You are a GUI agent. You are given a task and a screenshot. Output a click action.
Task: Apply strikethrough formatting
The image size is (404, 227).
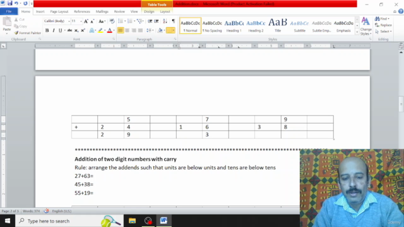tap(69, 30)
